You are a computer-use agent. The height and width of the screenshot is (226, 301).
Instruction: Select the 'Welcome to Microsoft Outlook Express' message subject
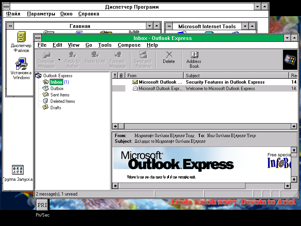[x=220, y=89]
